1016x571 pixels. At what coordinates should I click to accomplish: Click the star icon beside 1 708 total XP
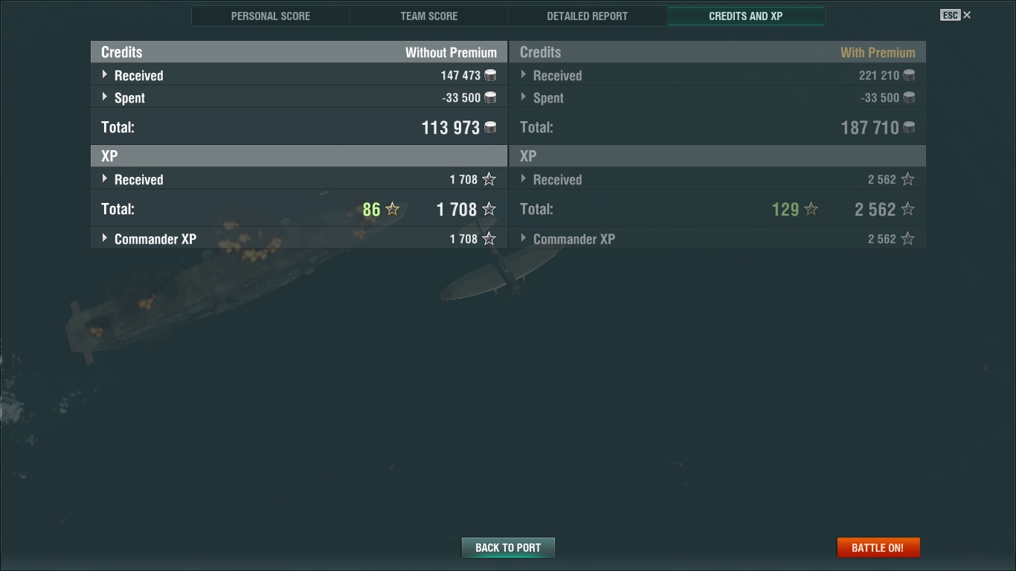[489, 210]
